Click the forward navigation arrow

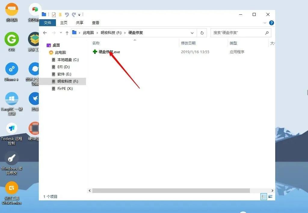point(54,33)
